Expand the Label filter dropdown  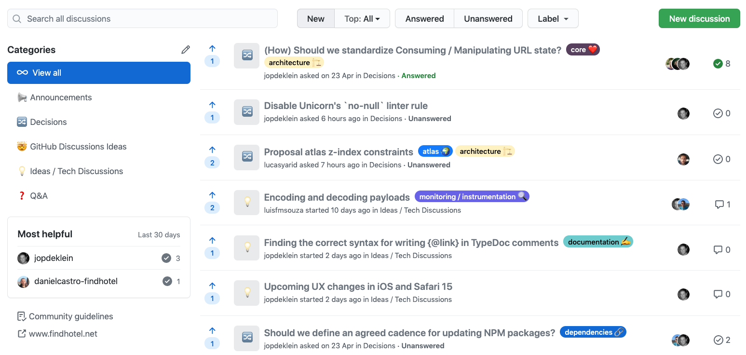(553, 19)
